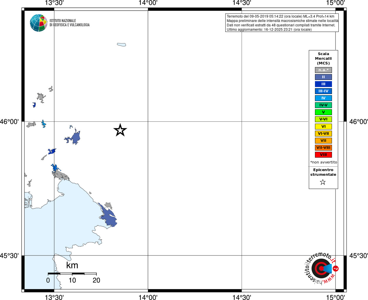Click the left 45°30' latitude label
Viewport: 368px width, 300px height.
(x=9, y=256)
